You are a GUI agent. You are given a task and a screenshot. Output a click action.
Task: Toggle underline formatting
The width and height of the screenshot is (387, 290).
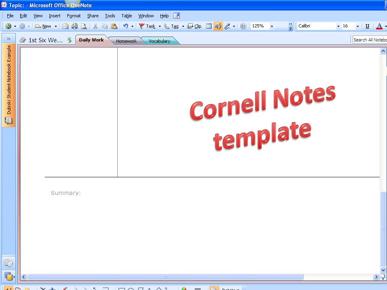(367, 26)
